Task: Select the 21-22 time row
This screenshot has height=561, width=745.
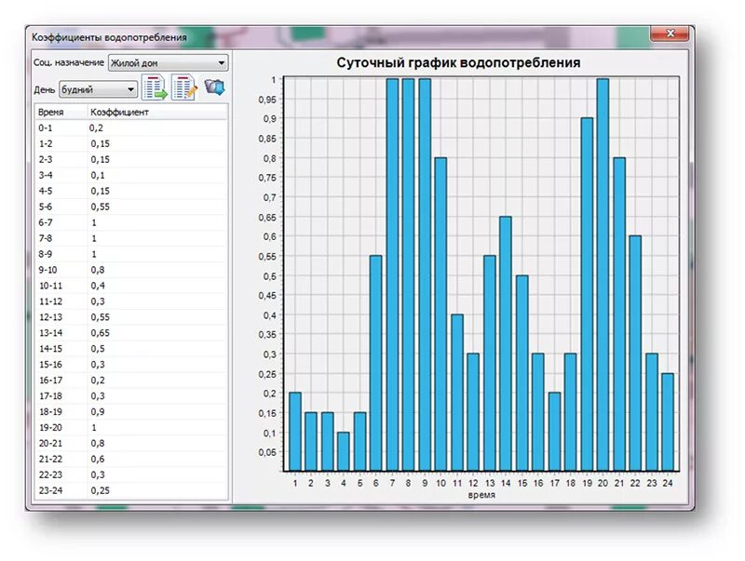Action: pos(131,459)
